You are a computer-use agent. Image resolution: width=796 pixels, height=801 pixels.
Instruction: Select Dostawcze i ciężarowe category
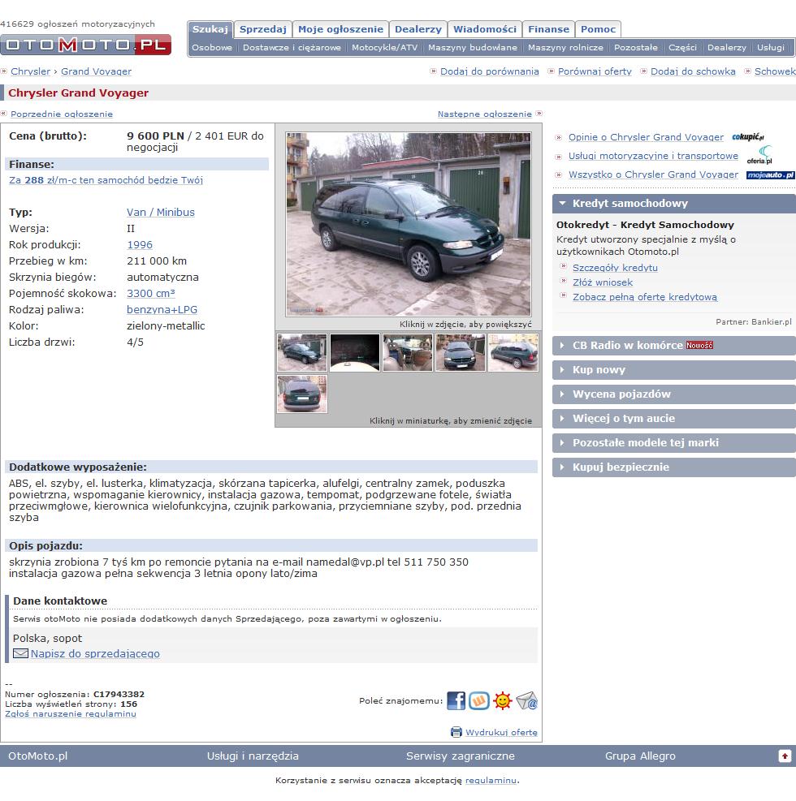[292, 48]
